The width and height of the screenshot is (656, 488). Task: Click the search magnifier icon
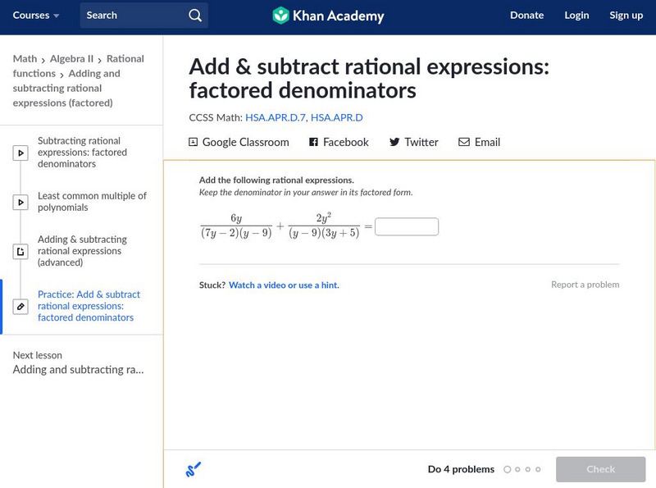pyautogui.click(x=194, y=16)
